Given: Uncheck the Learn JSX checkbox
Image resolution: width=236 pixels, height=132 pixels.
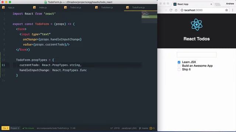Looking at the screenshot, I should (x=179, y=62).
